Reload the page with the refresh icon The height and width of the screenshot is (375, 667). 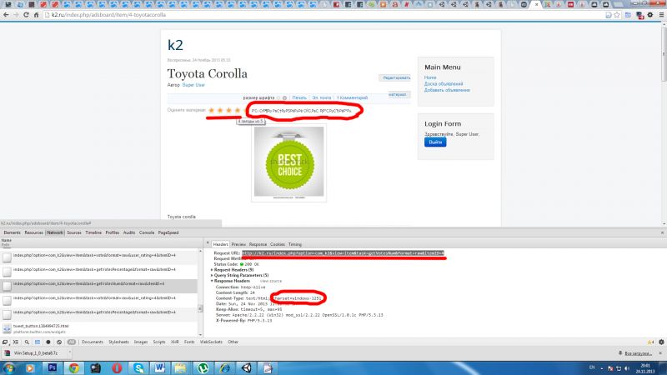(x=26, y=15)
